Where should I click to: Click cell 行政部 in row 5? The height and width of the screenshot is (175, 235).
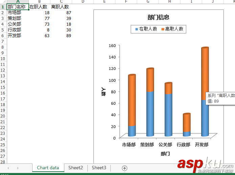[x=18, y=30]
